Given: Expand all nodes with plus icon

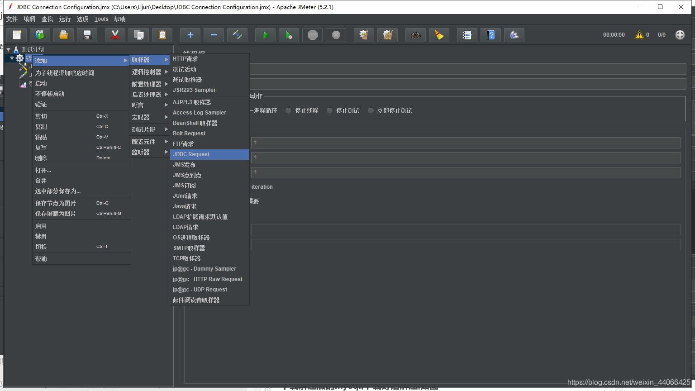Looking at the screenshot, I should tap(190, 35).
